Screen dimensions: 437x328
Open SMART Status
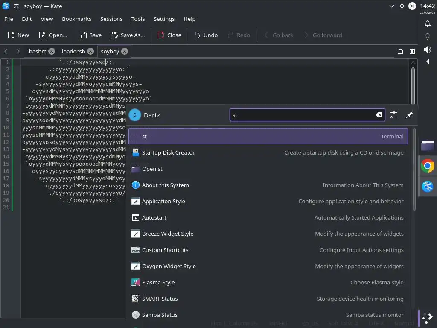(x=268, y=299)
